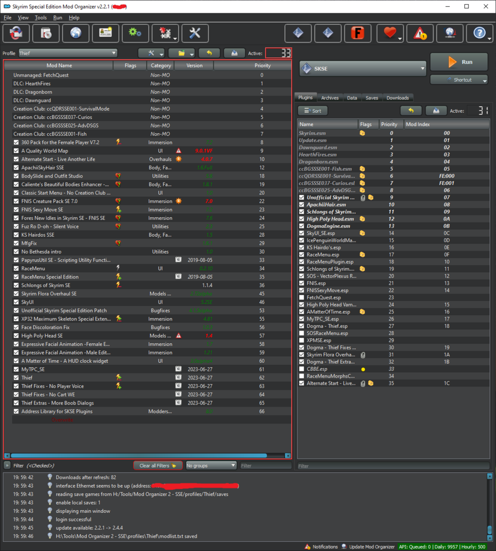Screen dimensions: 496x551
Task: Open the executables gears icon
Action: coord(135,33)
